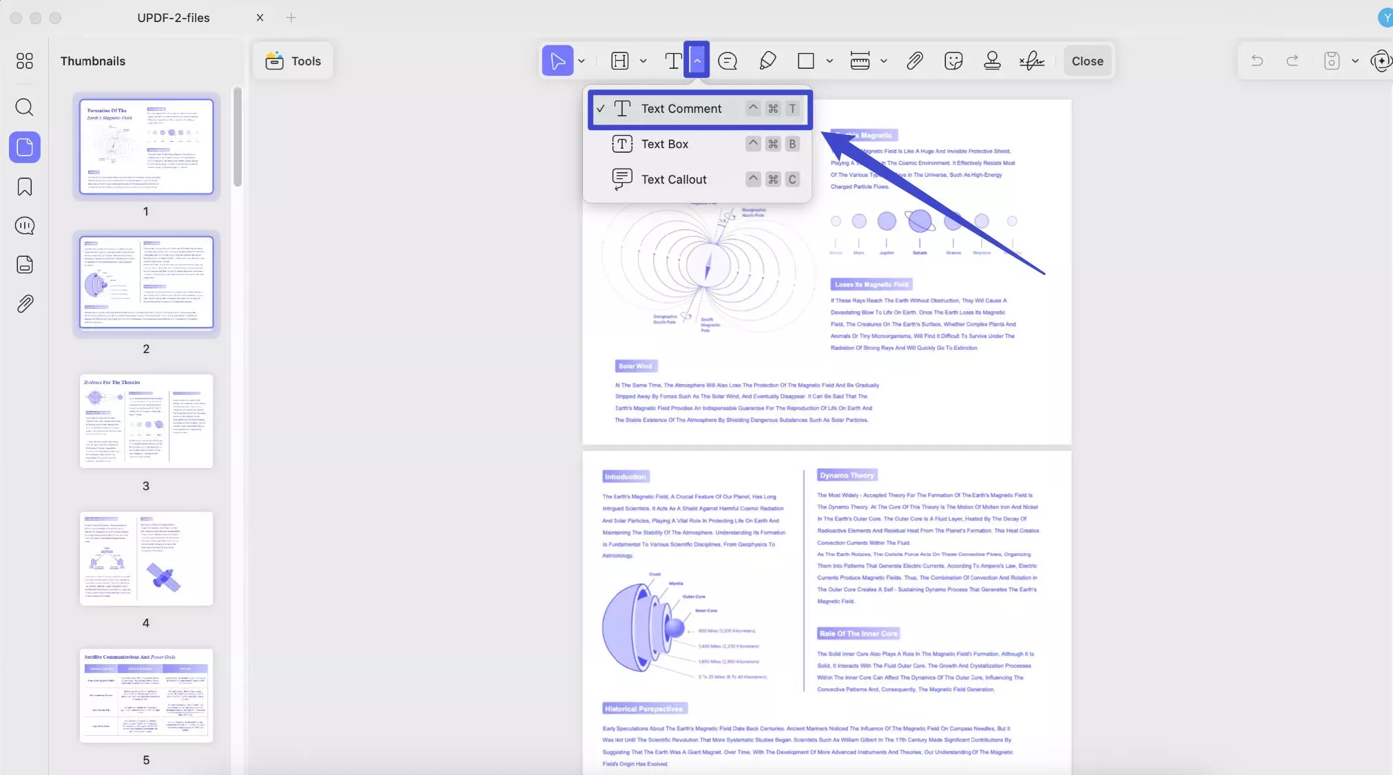
Task: Open the Sticker tool
Action: tap(953, 61)
